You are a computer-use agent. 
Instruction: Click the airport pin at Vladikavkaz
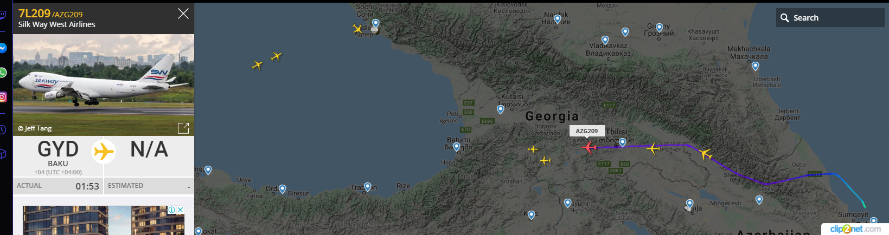(x=605, y=41)
